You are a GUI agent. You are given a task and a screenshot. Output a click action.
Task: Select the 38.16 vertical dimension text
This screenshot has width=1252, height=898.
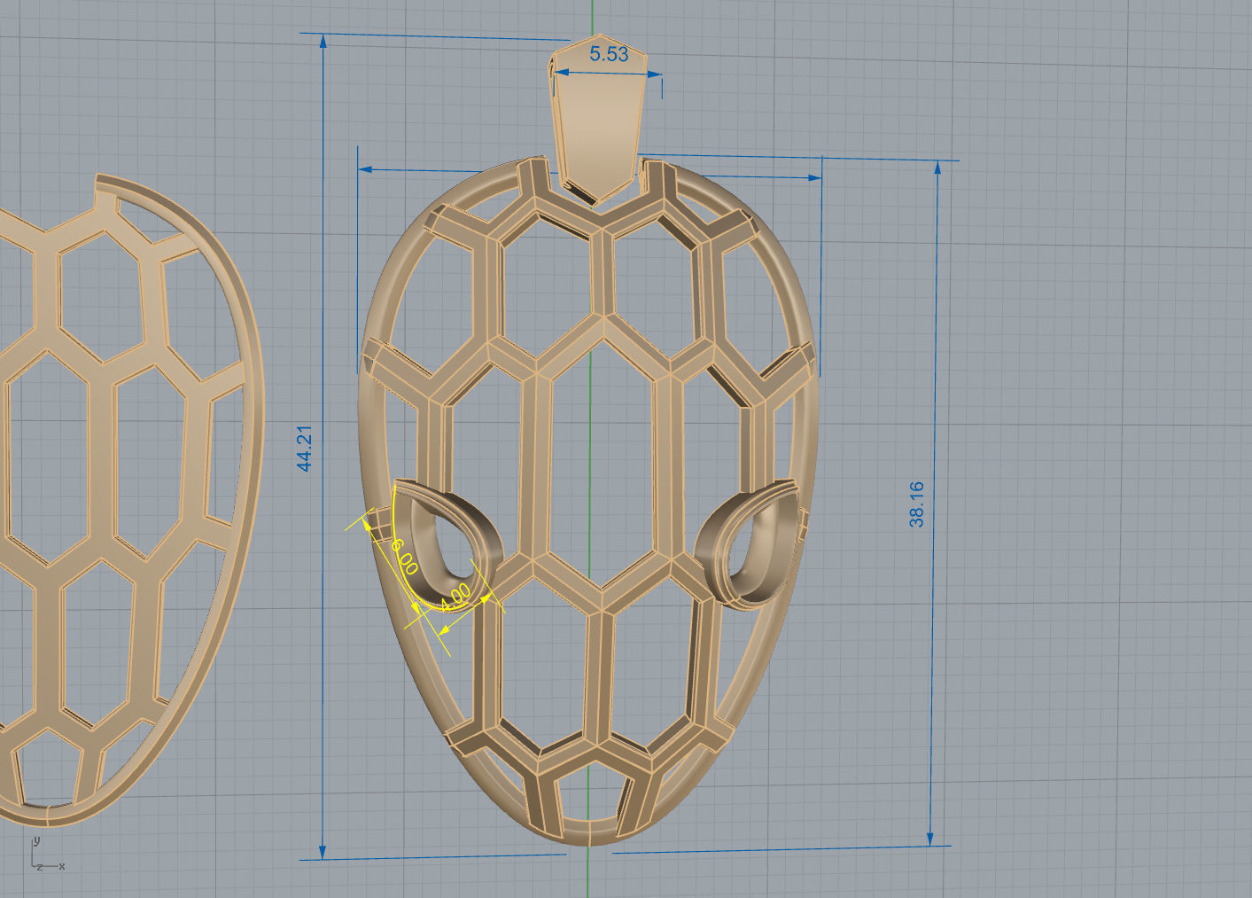coord(916,504)
